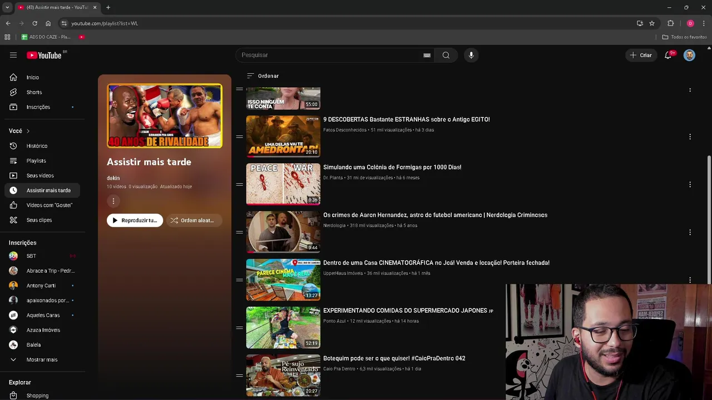
Task: Open Fatos Desconhecidos channel link
Action: (x=345, y=130)
